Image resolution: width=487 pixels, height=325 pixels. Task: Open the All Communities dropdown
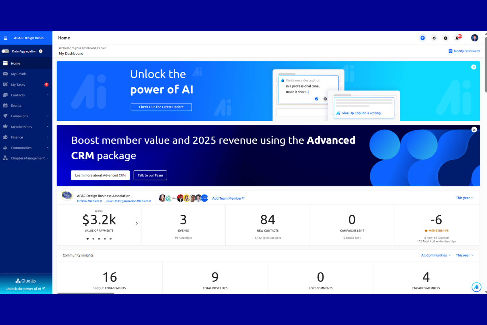point(436,256)
